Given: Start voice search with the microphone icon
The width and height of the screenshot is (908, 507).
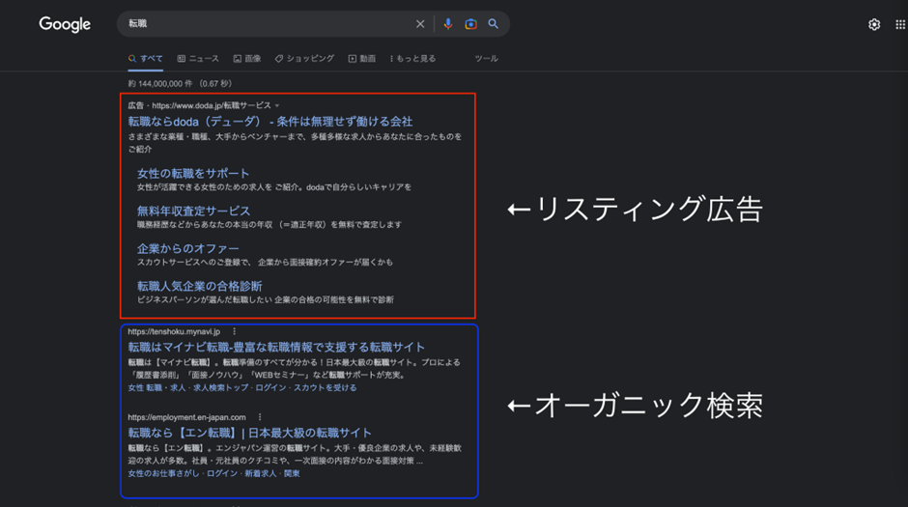Looking at the screenshot, I should click(447, 24).
